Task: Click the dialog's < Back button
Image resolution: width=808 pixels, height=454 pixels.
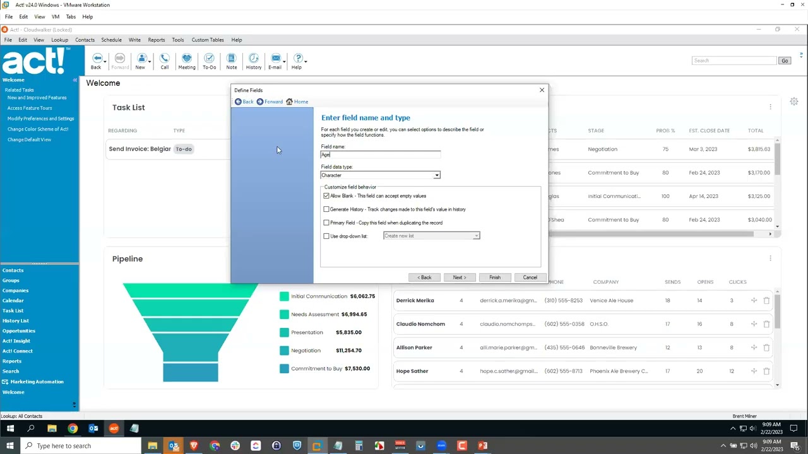Action: point(424,277)
